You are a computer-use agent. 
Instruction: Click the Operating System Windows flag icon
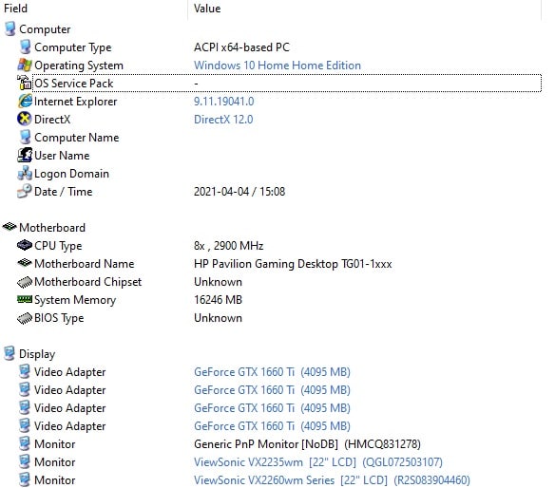click(25, 66)
